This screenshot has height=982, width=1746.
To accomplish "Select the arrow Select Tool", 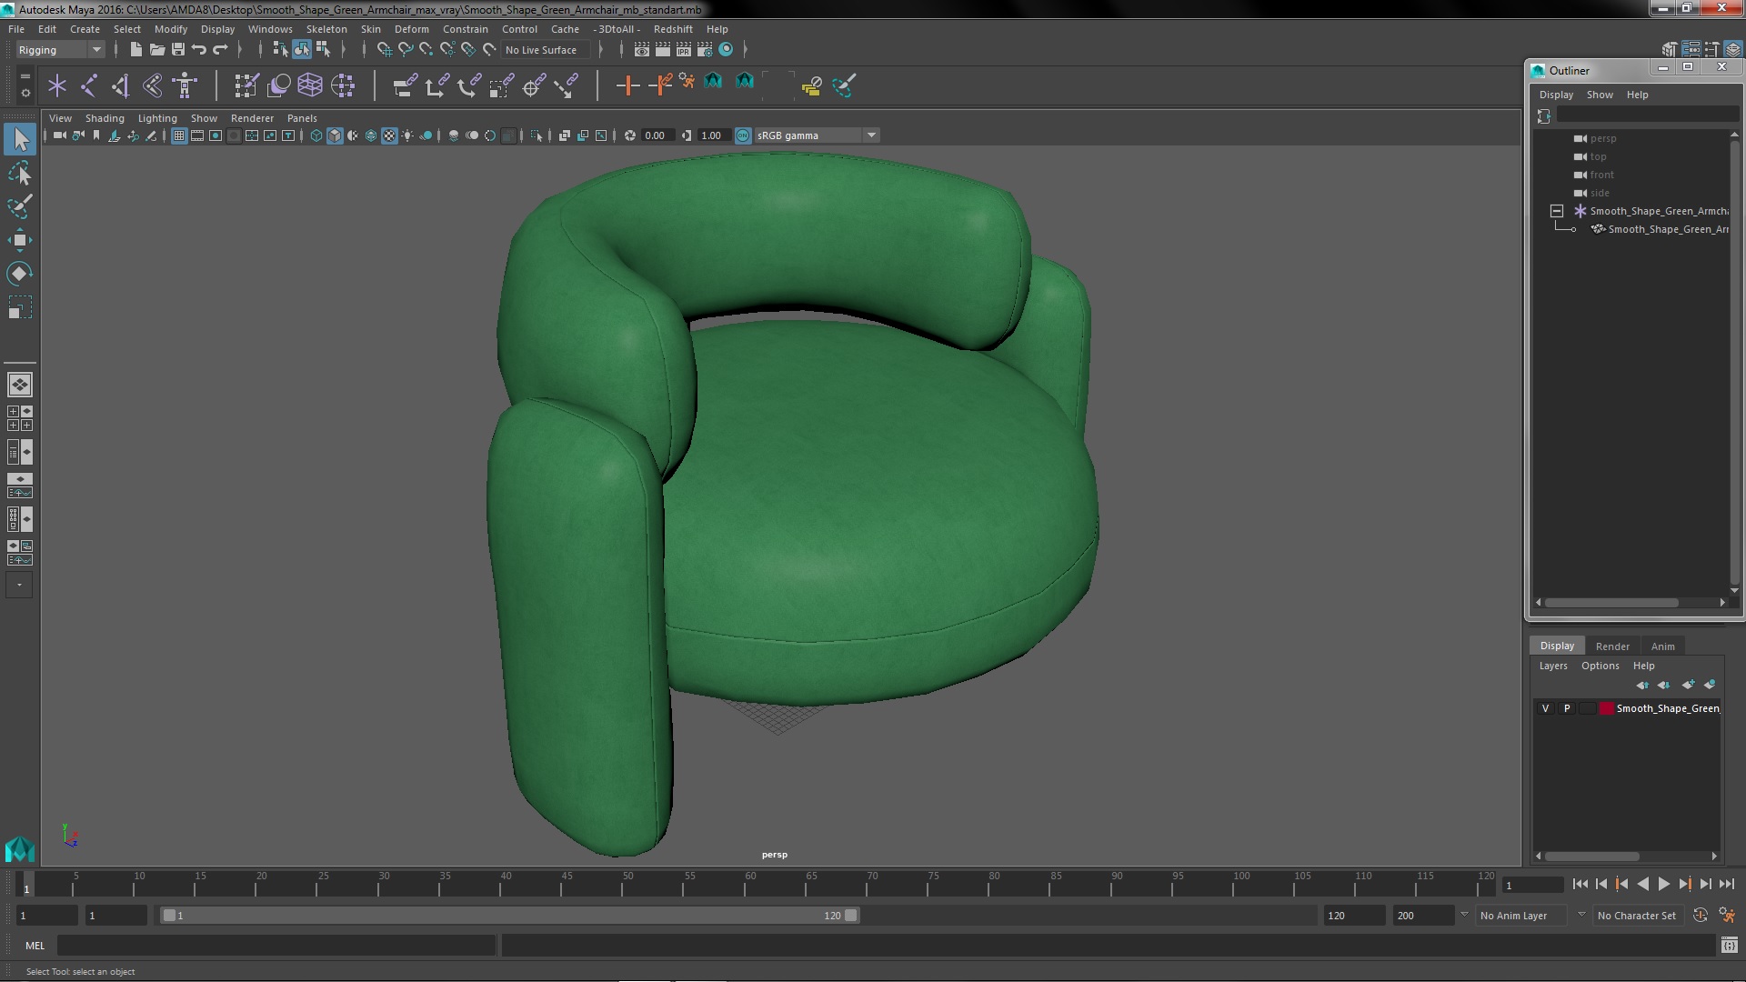I will (20, 139).
